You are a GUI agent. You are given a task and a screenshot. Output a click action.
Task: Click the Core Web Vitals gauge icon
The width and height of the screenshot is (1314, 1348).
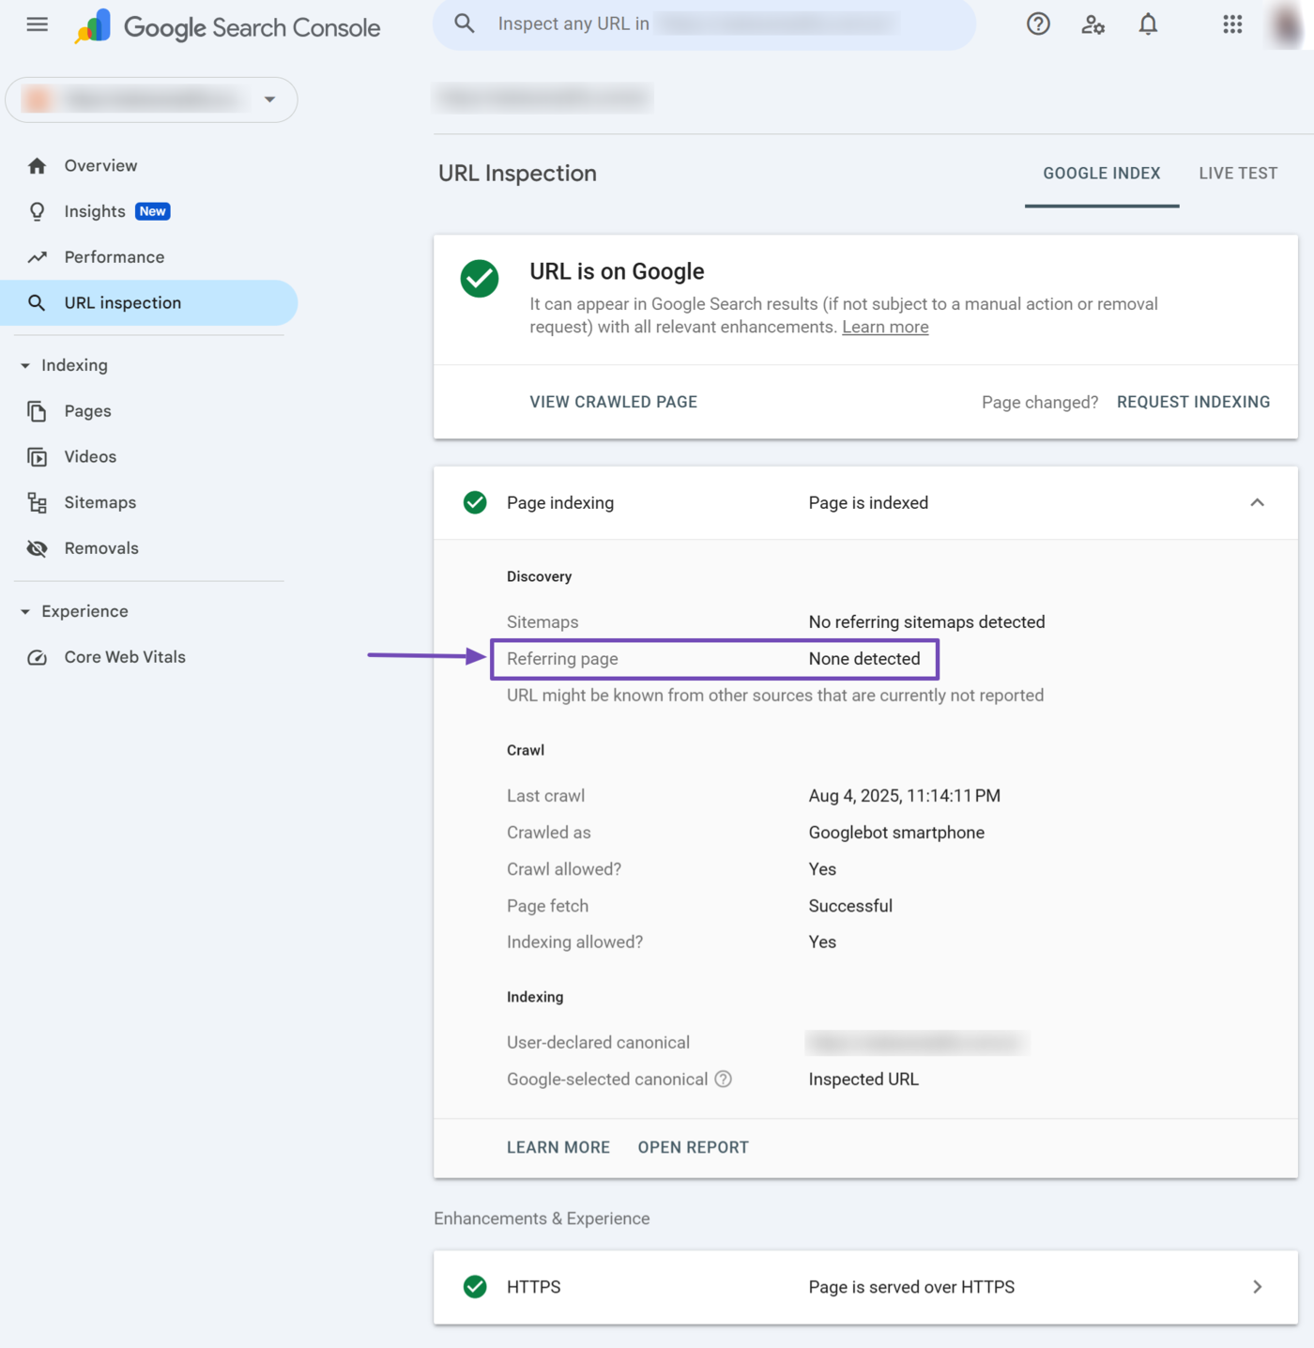pos(38,658)
